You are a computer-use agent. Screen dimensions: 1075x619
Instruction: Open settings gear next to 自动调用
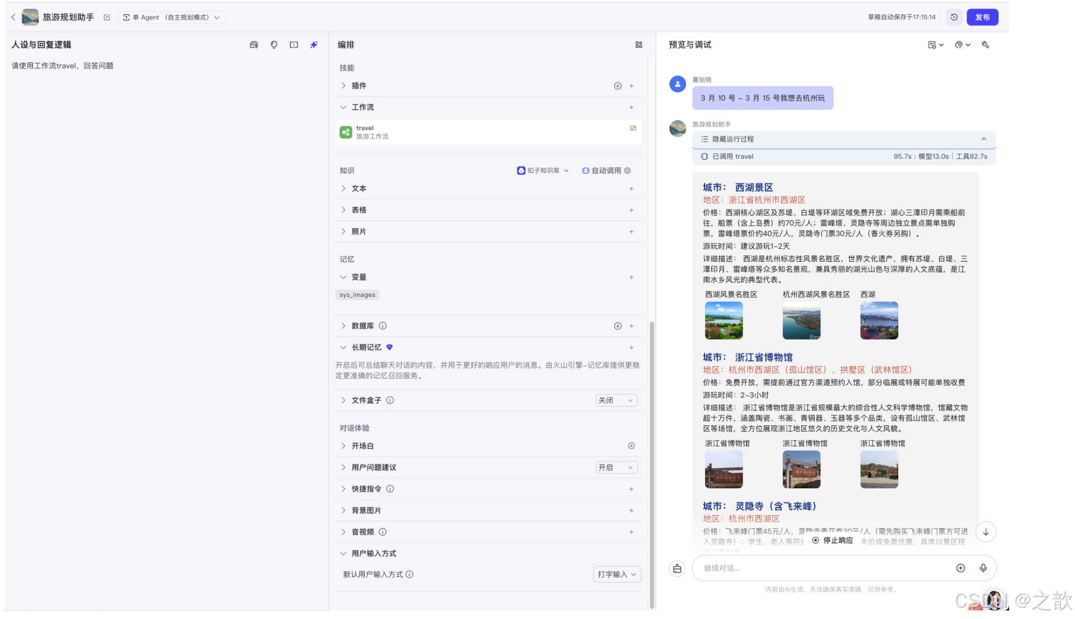pyautogui.click(x=627, y=170)
